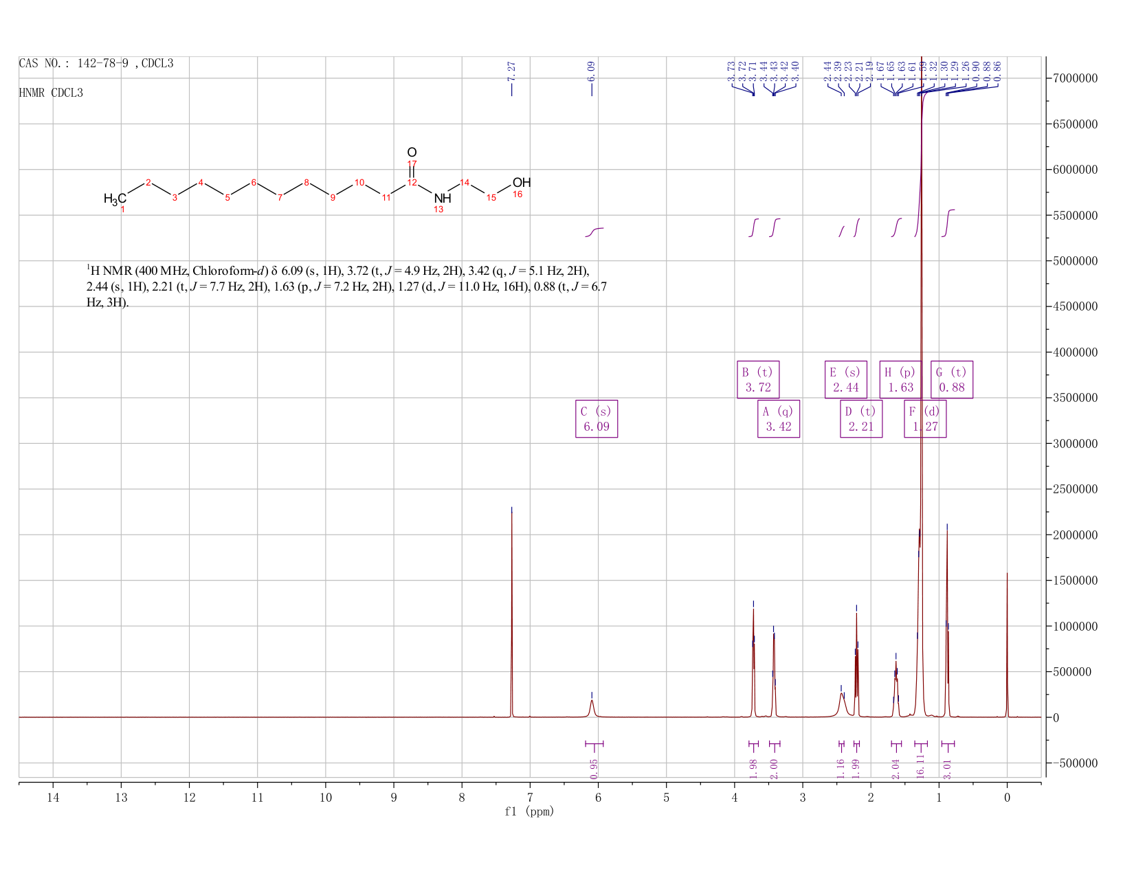Click integral value 0.95 below 6.09 peak
Viewport: 1134px width, 876px height.
click(594, 768)
